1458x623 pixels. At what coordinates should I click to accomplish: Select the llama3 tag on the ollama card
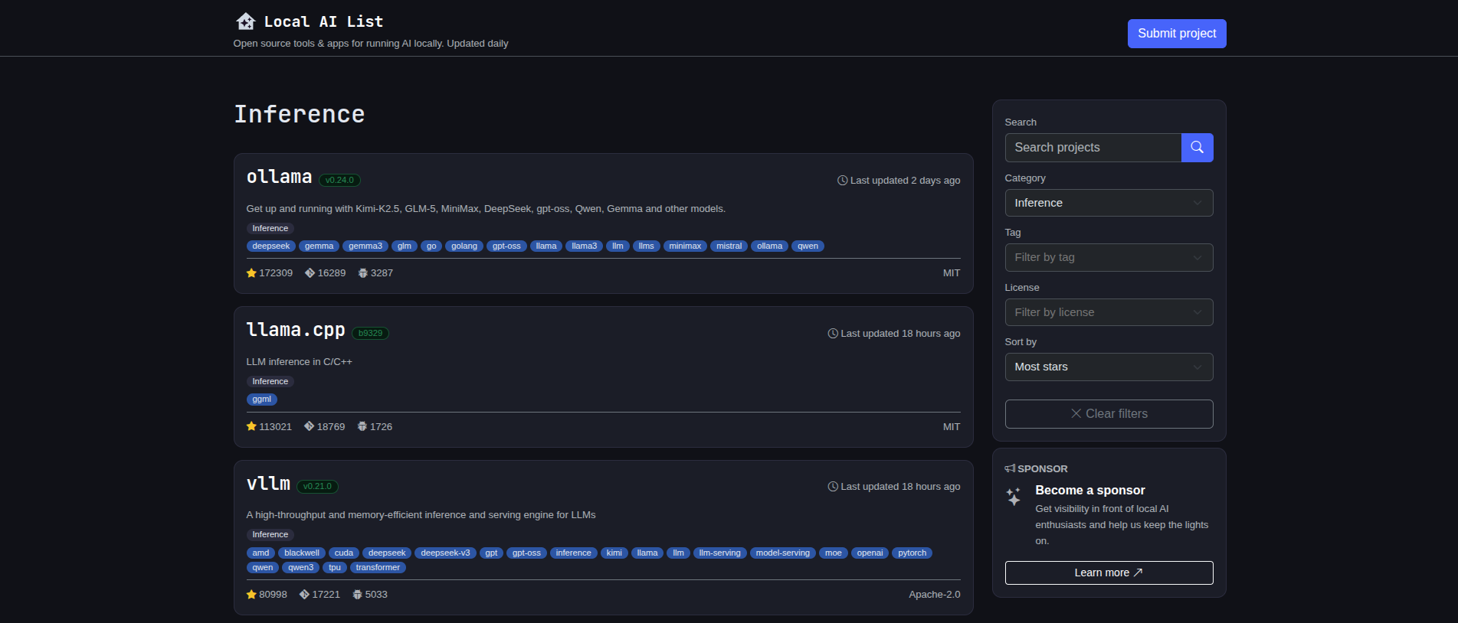point(585,246)
